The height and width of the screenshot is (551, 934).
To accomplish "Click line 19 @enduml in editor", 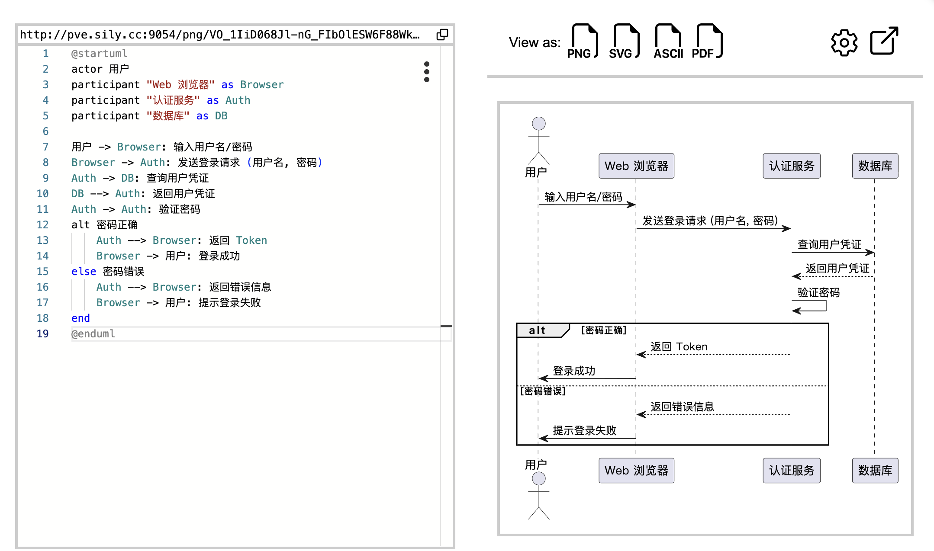I will coord(93,333).
